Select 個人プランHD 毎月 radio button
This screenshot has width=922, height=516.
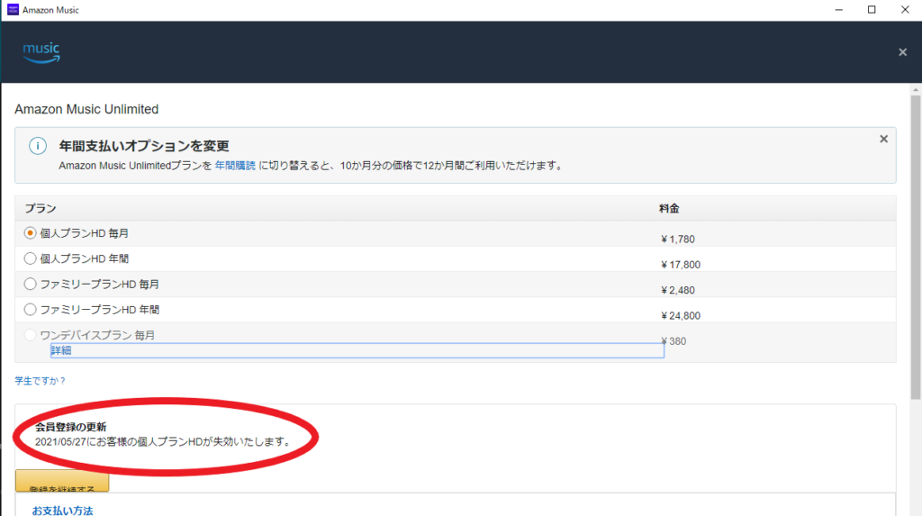pyautogui.click(x=30, y=233)
